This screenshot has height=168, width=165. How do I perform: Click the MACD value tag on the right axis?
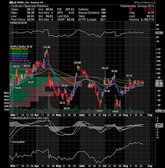point(159,124)
